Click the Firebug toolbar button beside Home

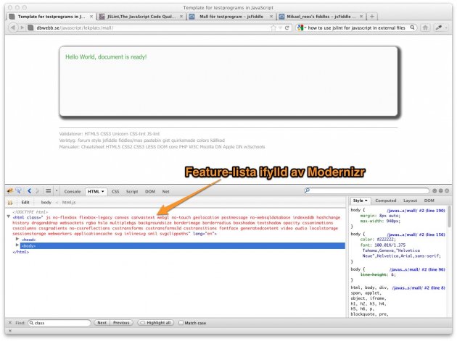[x=438, y=28]
